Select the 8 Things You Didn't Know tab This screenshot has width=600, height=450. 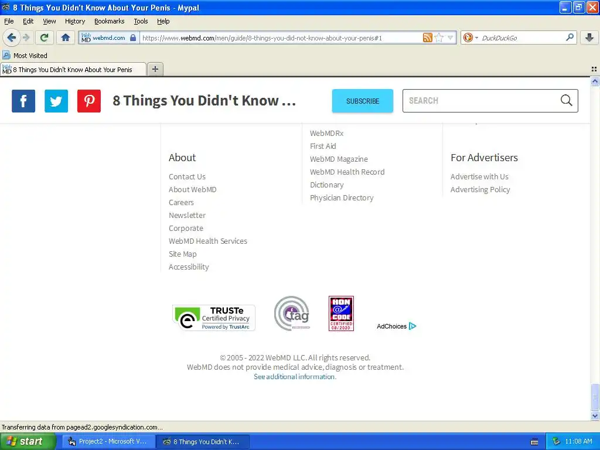pos(73,69)
